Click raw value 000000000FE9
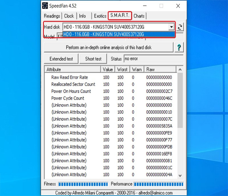228x196 pixels. 159,133
